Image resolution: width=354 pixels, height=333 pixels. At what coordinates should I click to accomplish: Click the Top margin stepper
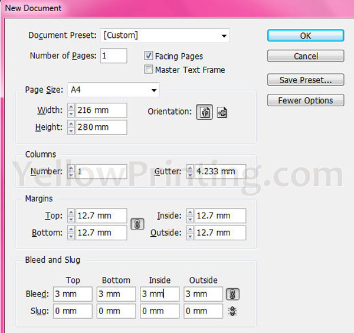(x=71, y=216)
